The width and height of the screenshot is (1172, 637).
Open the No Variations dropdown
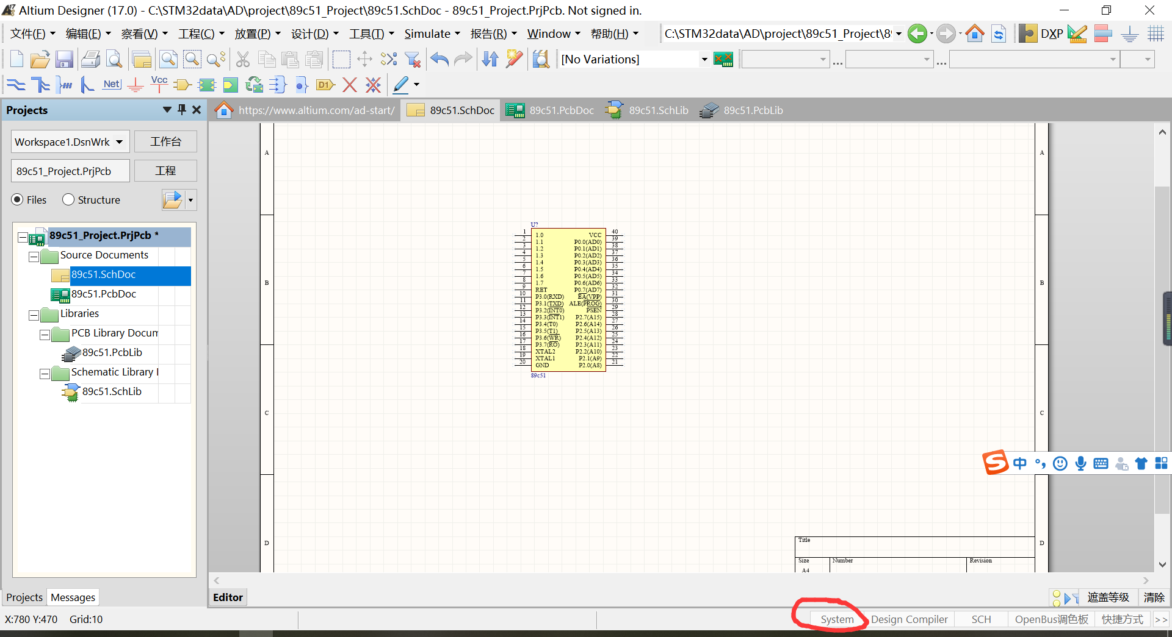[704, 59]
